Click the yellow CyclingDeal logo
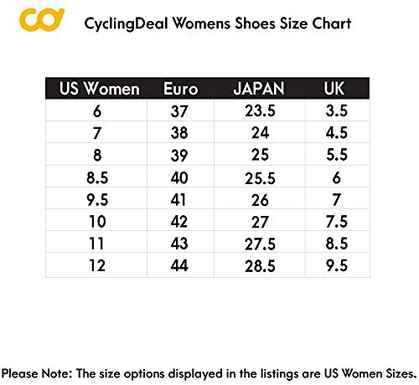The image size is (419, 385). coord(42,19)
